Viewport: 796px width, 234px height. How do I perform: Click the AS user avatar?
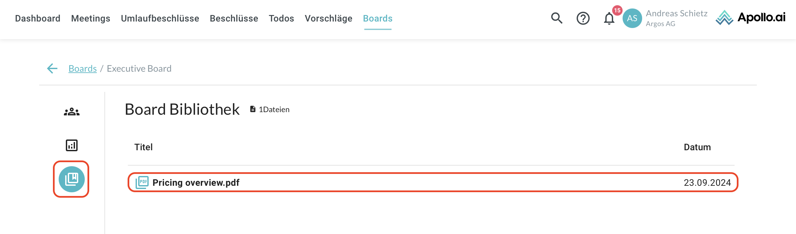tap(632, 18)
